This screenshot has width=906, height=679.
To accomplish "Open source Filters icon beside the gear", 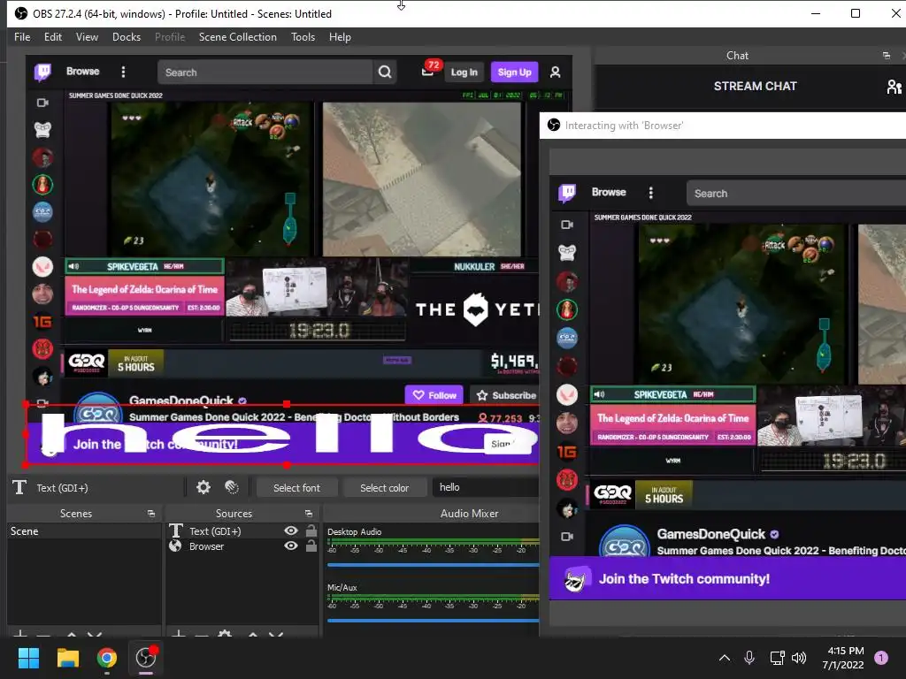I will click(x=232, y=487).
